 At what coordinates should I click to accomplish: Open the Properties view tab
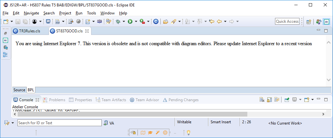81,100
